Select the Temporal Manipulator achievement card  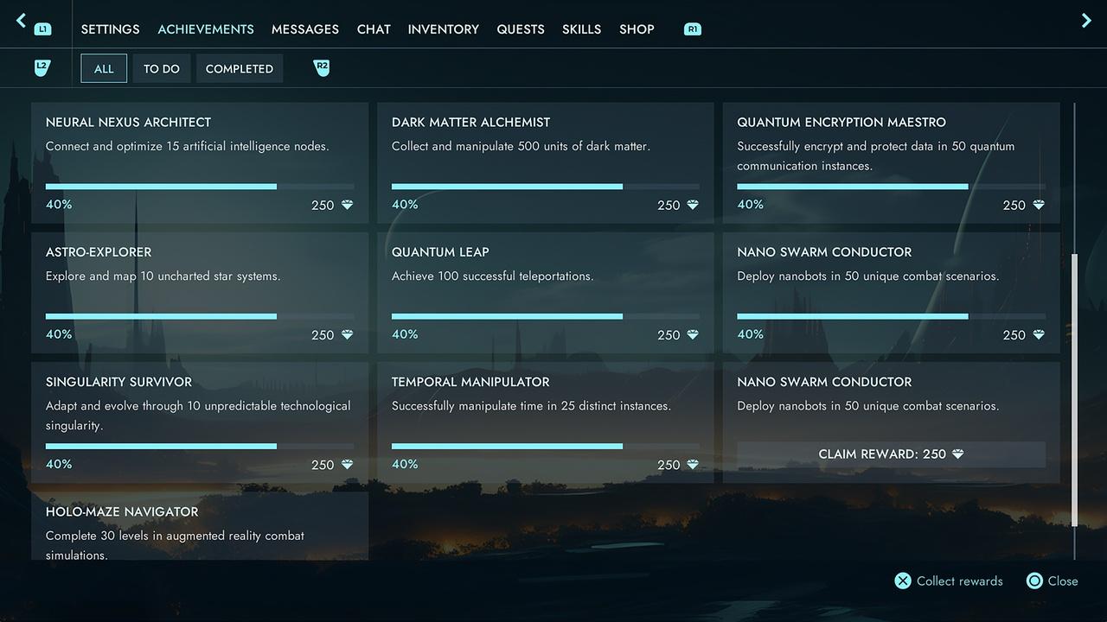(x=545, y=422)
